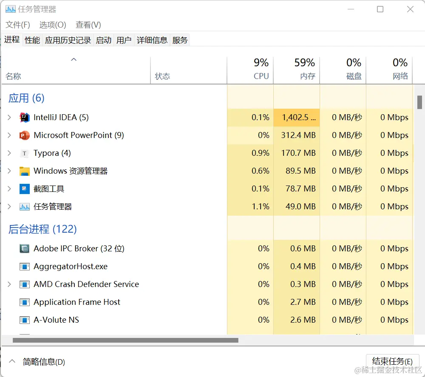Click the horizontal scrollbar thumb
Screen dimensions: 425x377
click(x=125, y=340)
